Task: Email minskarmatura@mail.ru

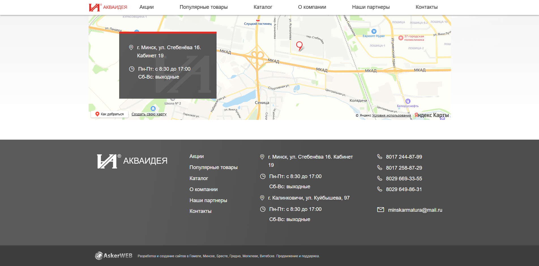Action: (415, 210)
